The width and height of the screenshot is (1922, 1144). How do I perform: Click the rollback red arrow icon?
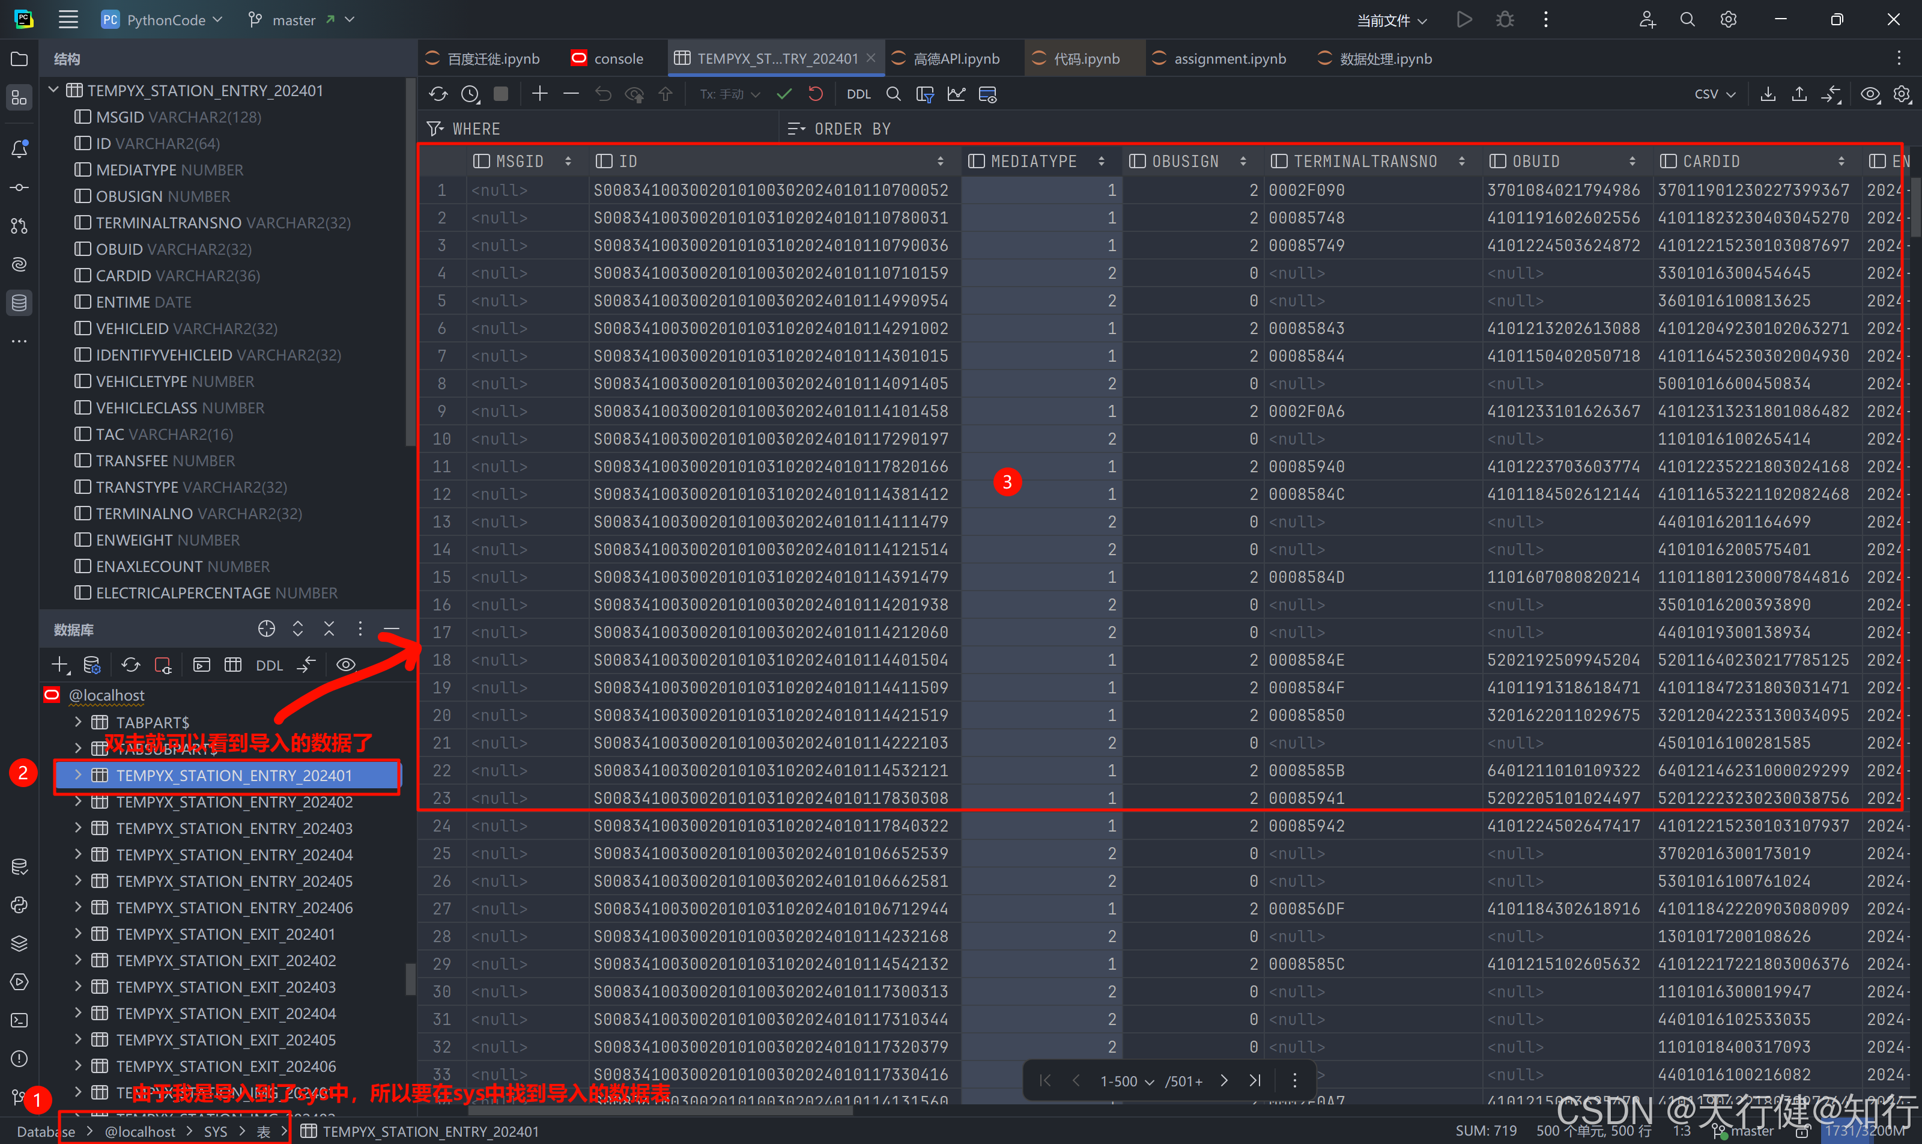(815, 94)
